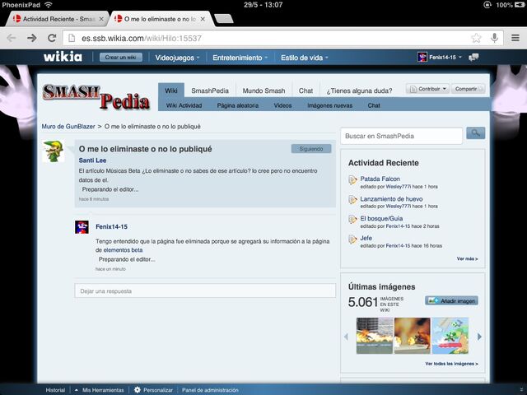Open the Fenix14-15 reply author link
The height and width of the screenshot is (395, 527).
coord(112,227)
